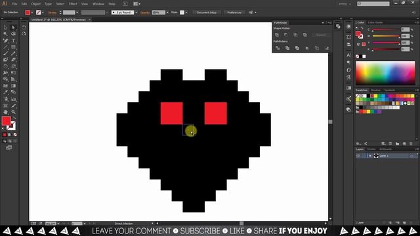Click the orange Stroke label link

(52, 12)
